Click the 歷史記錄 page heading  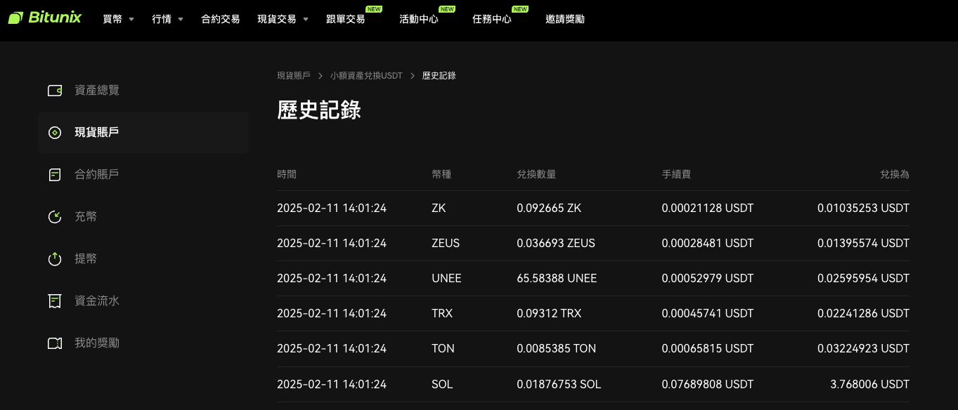pyautogui.click(x=319, y=110)
